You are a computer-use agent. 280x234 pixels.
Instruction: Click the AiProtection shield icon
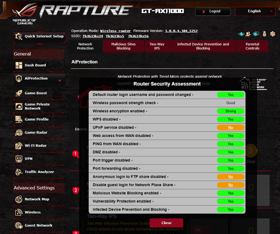click(19, 79)
